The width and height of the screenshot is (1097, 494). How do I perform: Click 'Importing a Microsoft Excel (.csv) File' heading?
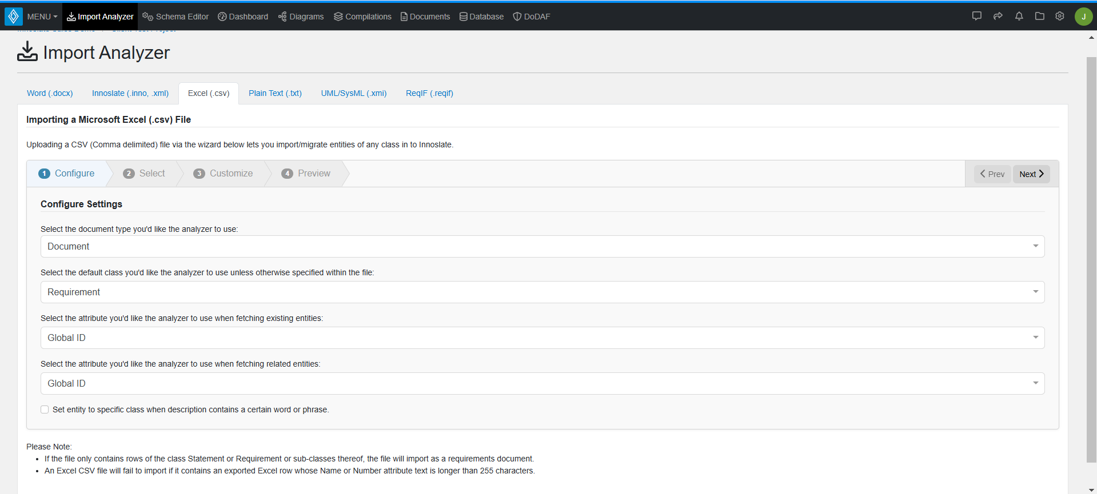pyautogui.click(x=109, y=119)
